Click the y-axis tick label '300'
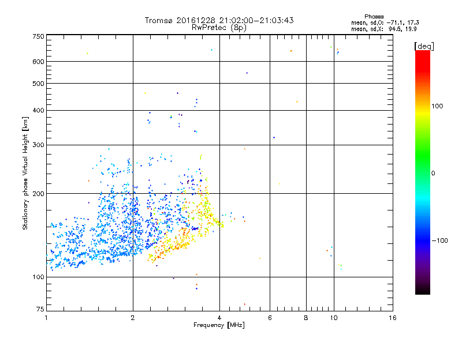462x346 pixels. (x=38, y=145)
